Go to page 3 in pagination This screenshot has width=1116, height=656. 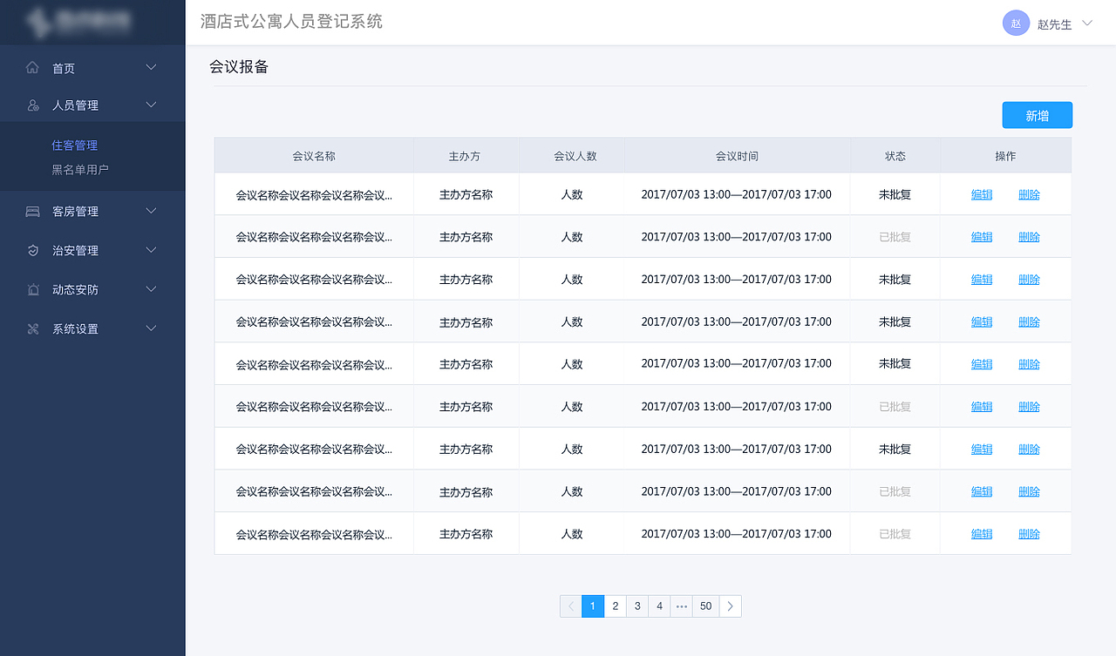pos(637,606)
